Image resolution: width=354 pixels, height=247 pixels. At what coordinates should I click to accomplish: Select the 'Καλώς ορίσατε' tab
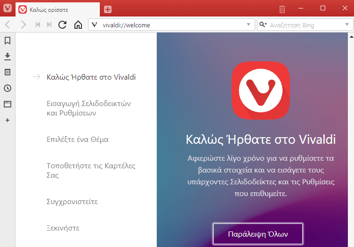click(57, 9)
